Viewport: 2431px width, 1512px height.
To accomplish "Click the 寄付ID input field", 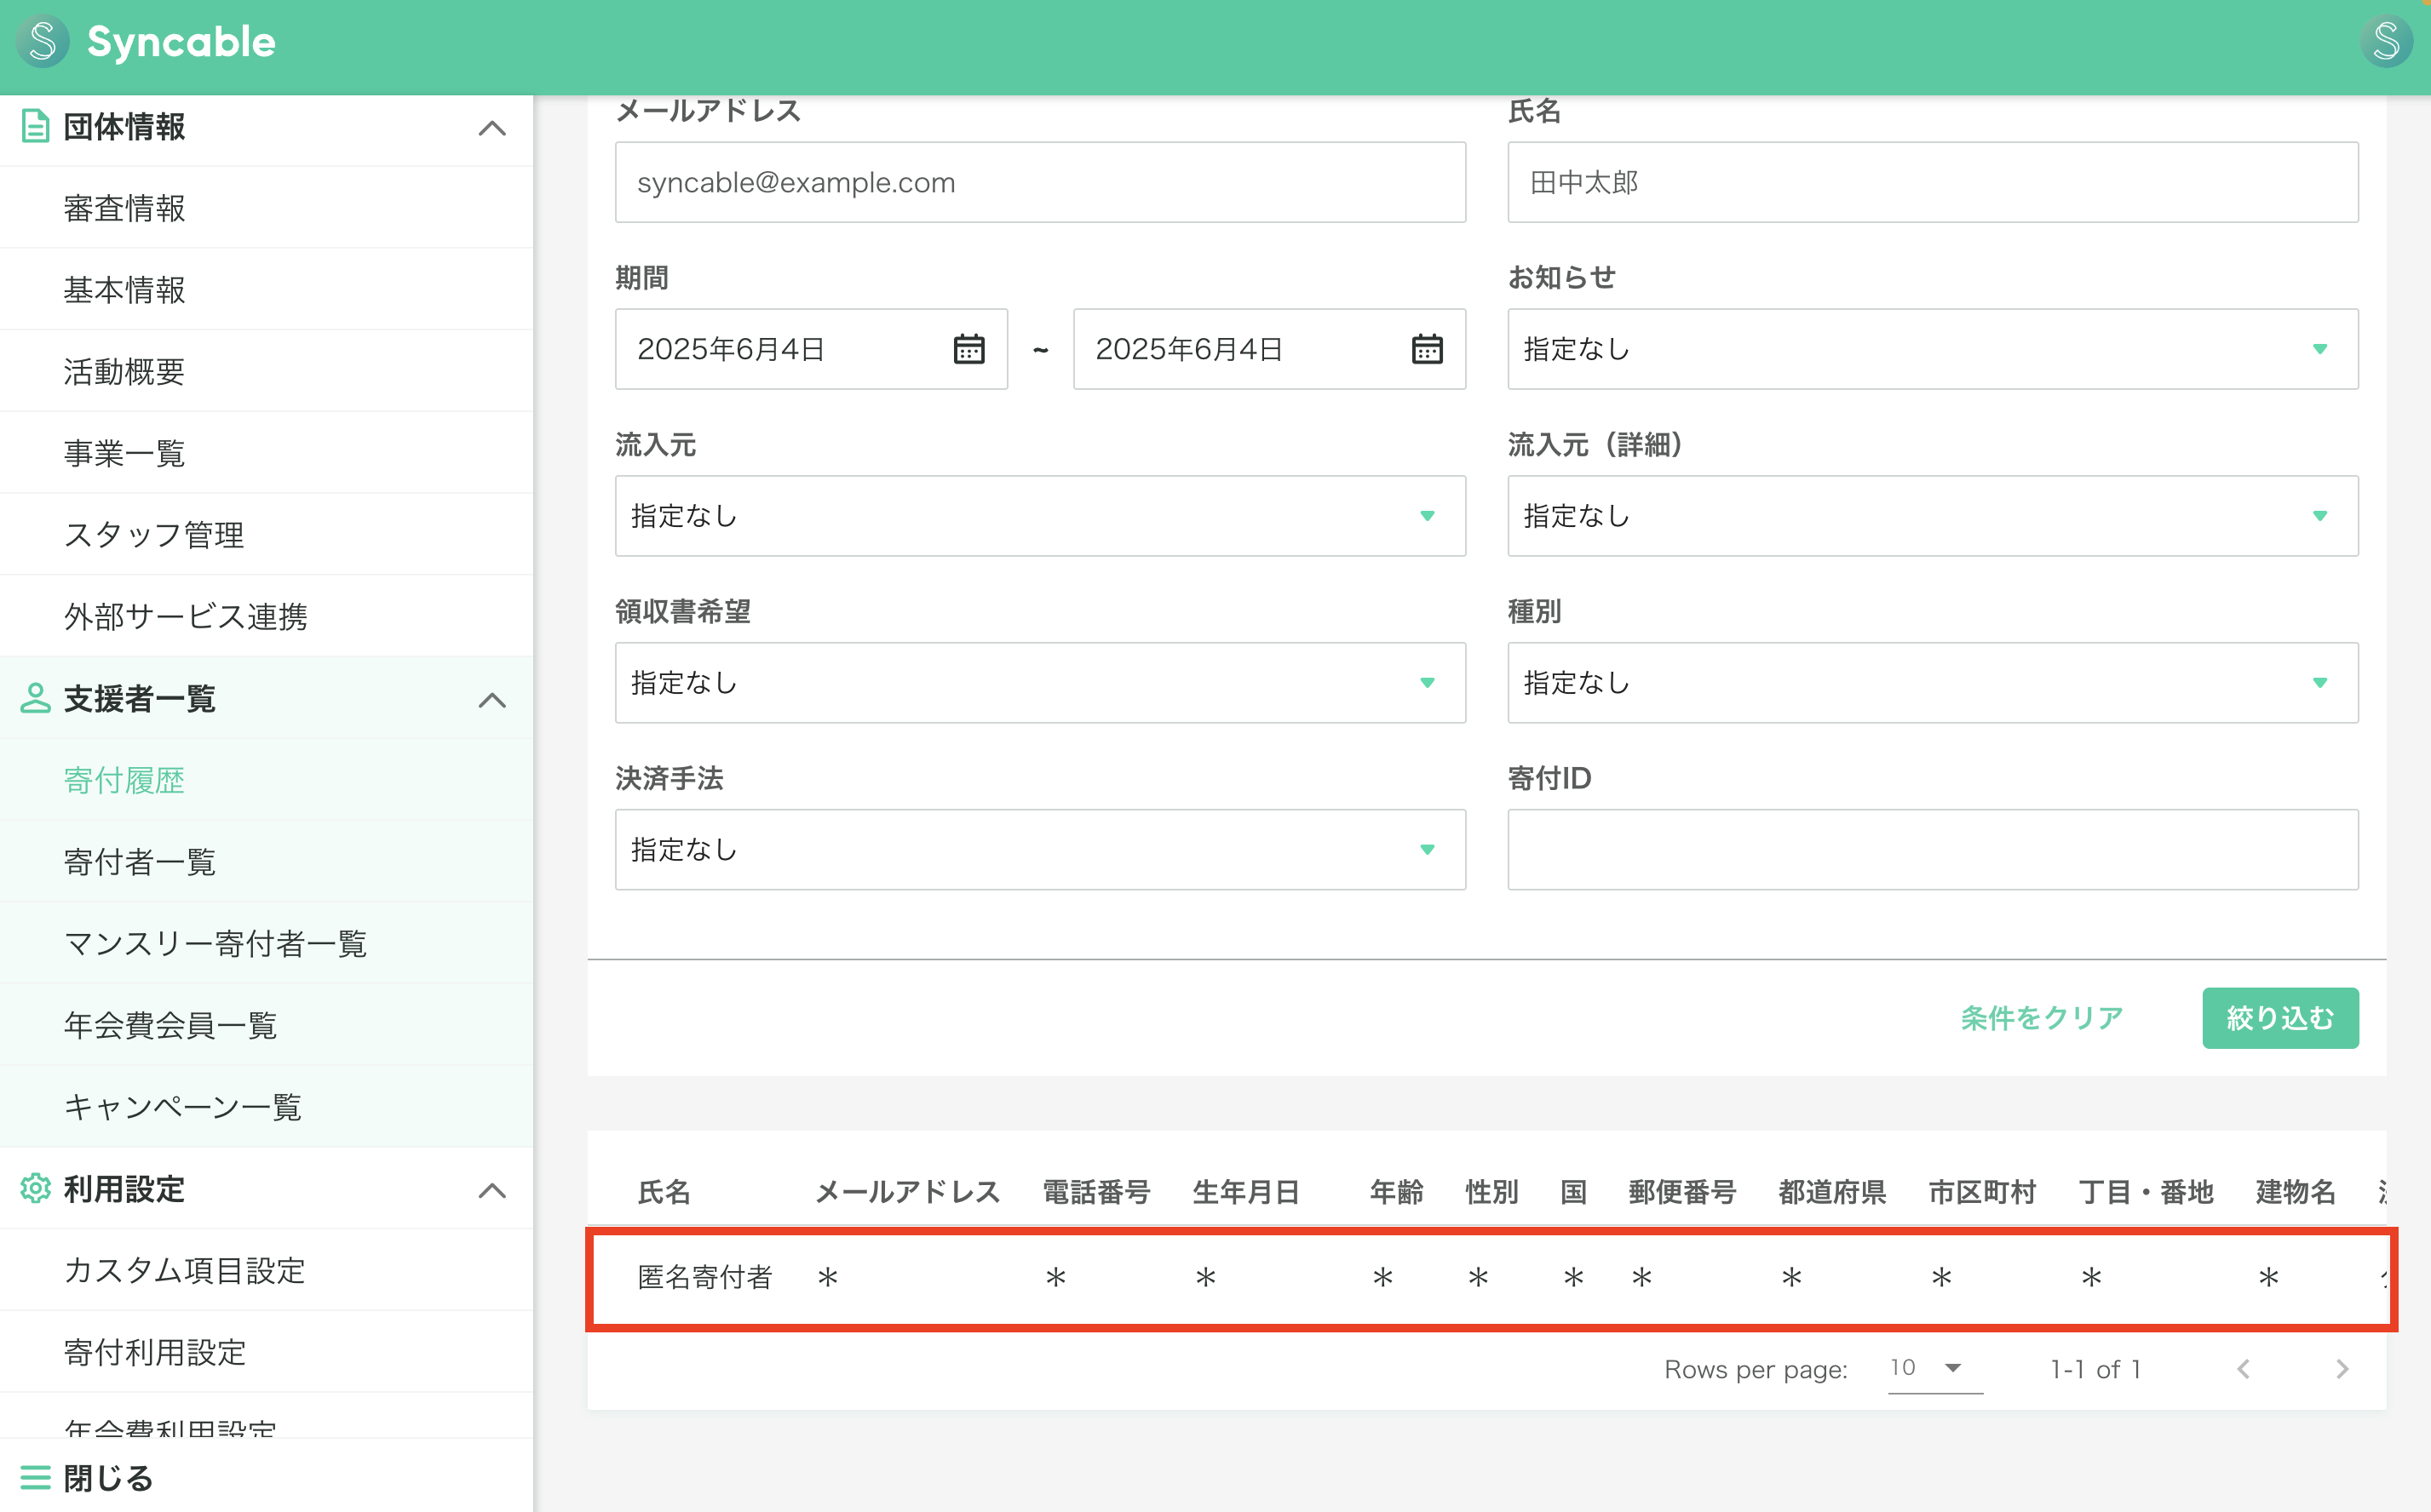I will pos(1931,849).
